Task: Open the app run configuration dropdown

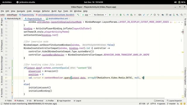Action: pos(86,15)
